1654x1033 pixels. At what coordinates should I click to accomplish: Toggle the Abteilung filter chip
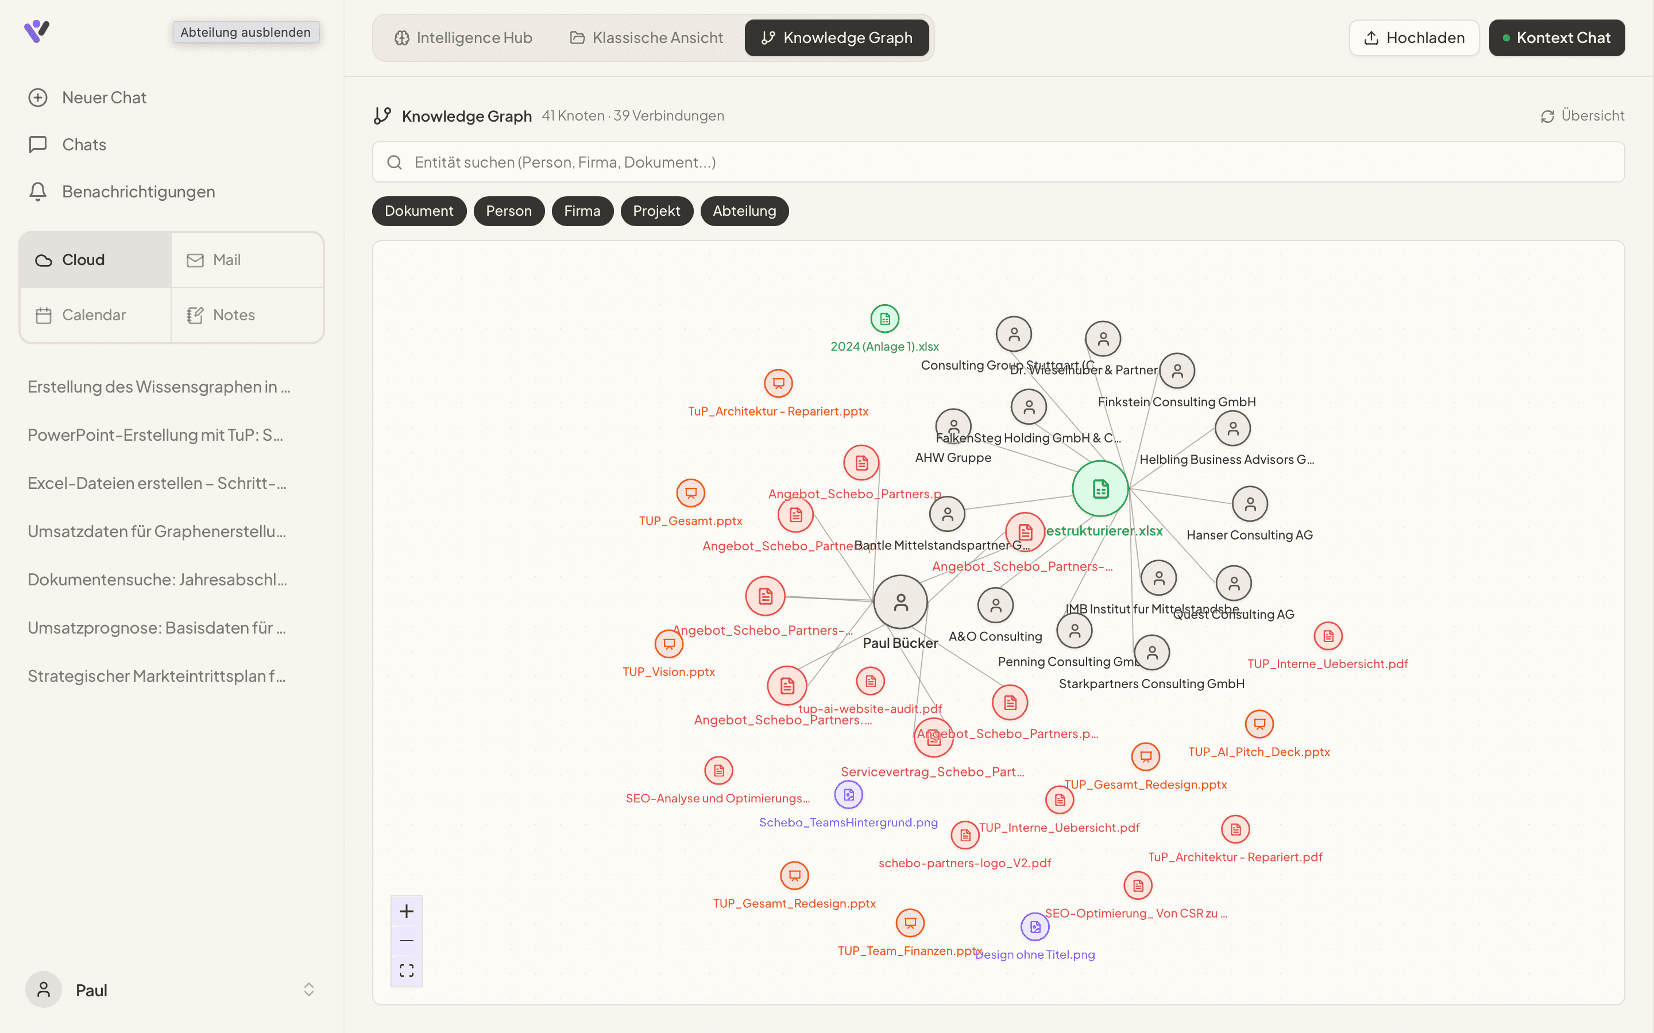point(744,211)
